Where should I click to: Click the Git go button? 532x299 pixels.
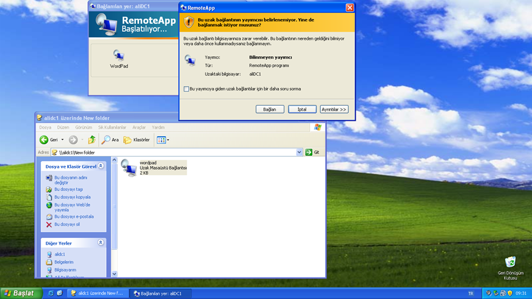[312, 153]
